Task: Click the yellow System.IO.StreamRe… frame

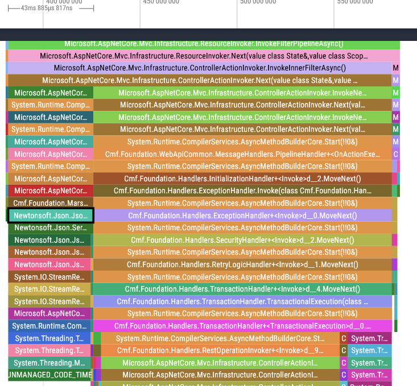Action: (49, 289)
